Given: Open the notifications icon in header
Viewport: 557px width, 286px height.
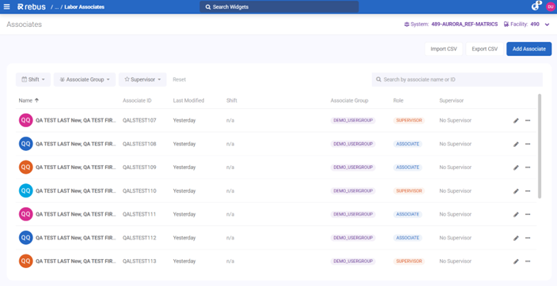Looking at the screenshot, I should (x=536, y=6).
